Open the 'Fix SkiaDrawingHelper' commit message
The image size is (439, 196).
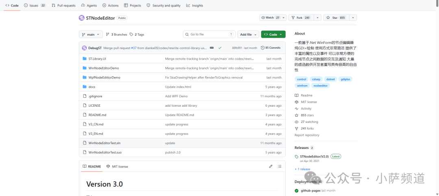204,78
